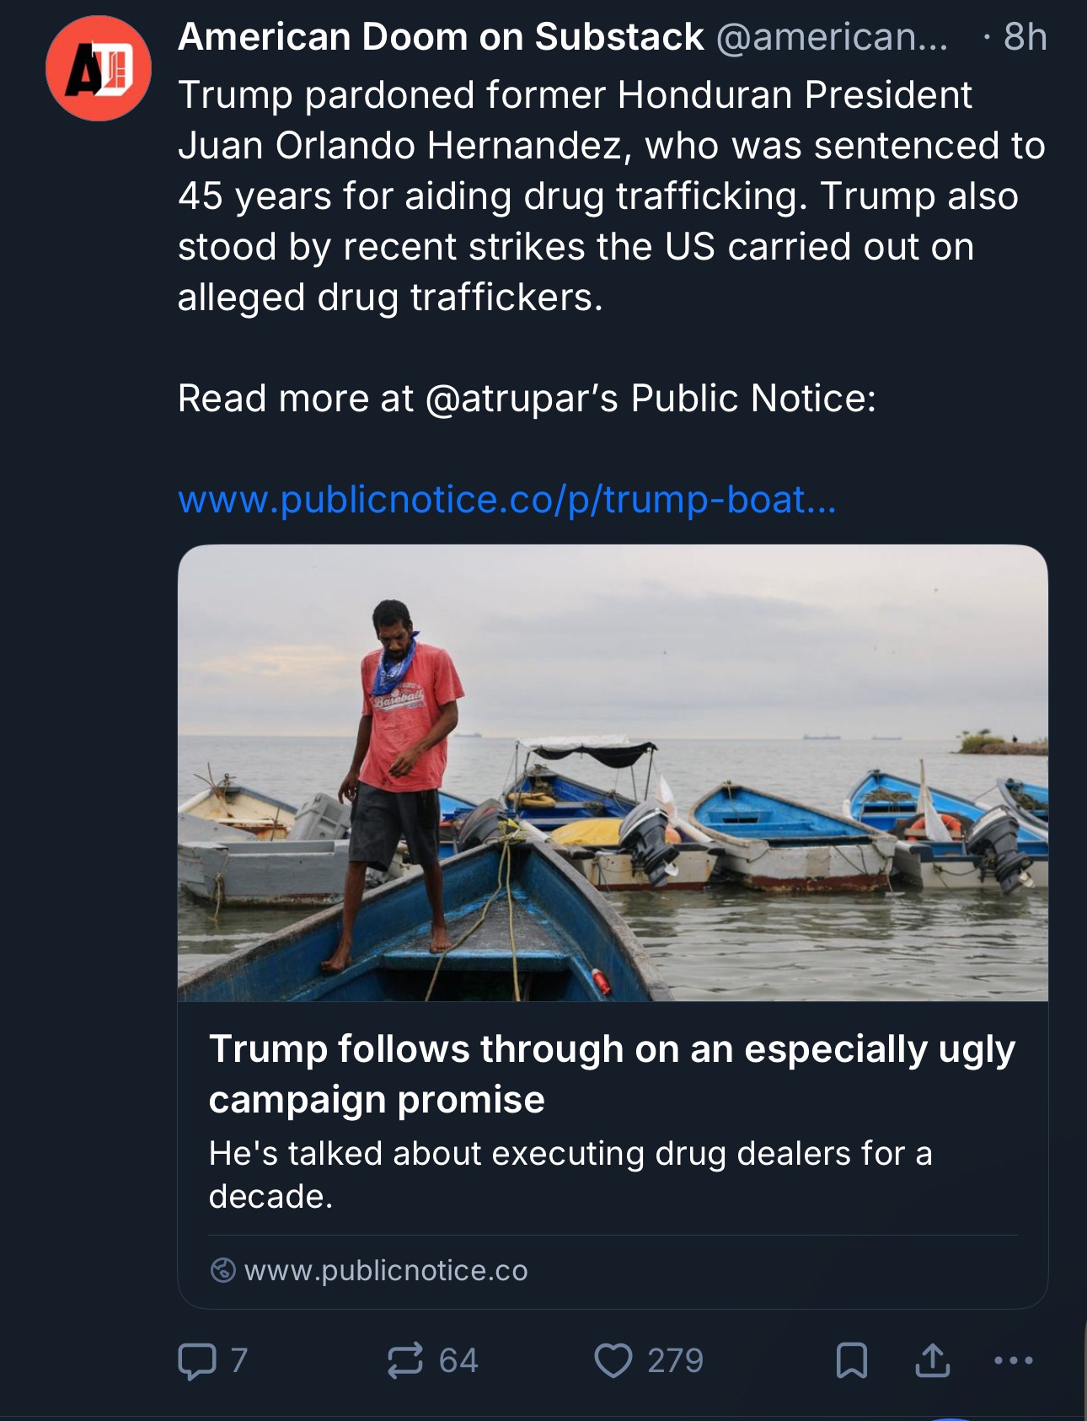This screenshot has width=1087, height=1421.
Task: View the 7 replies count
Action: [x=239, y=1360]
